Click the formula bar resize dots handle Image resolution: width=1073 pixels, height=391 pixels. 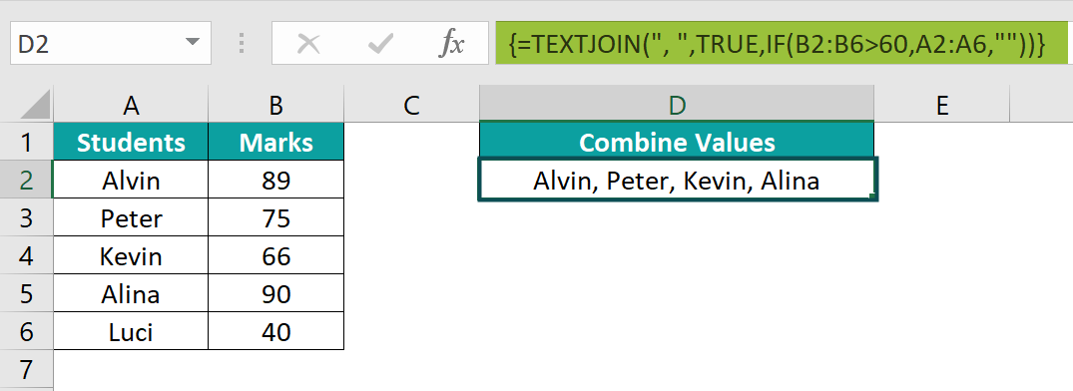(x=241, y=45)
